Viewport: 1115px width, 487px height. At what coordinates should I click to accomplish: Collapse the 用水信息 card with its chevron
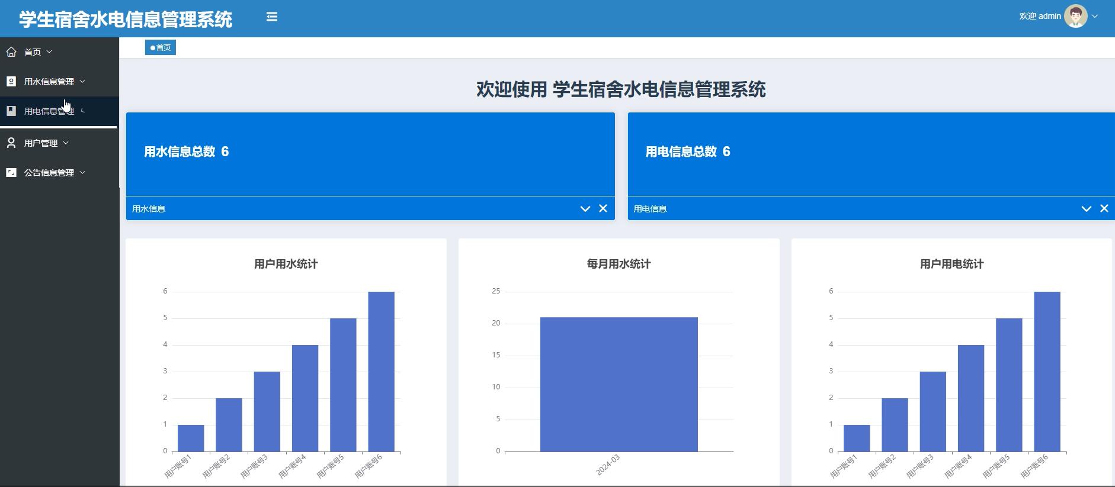click(x=585, y=208)
